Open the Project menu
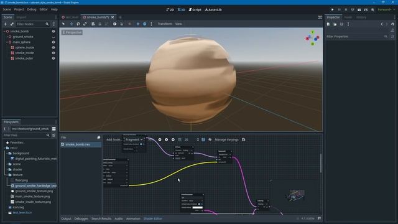 coord(19,9)
